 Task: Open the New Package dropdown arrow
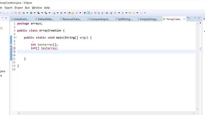coord(58,13)
